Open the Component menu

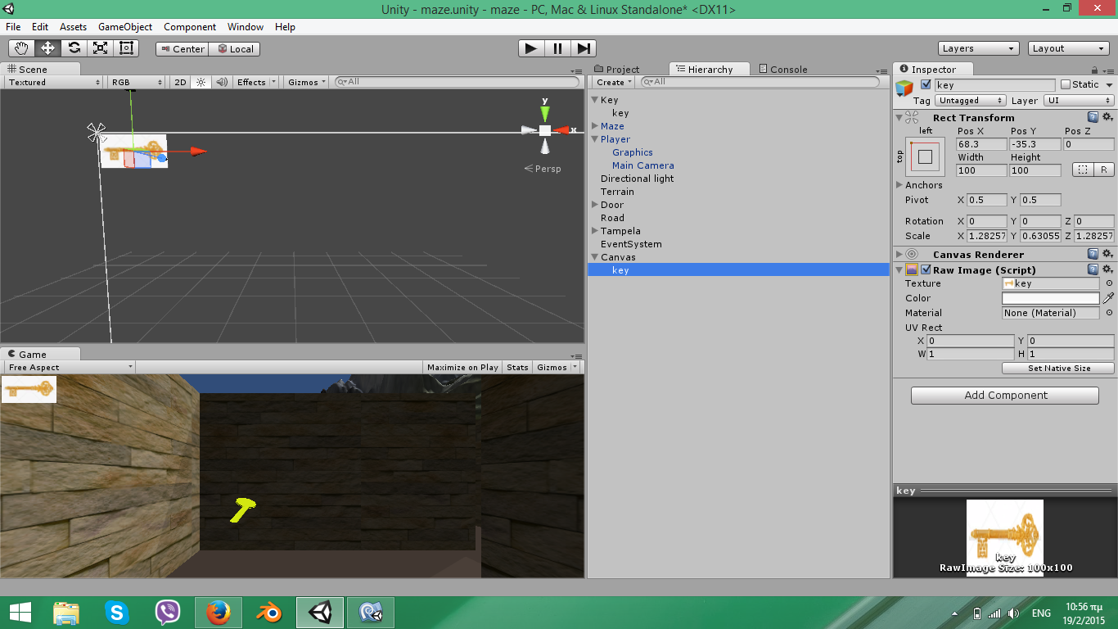point(190,26)
